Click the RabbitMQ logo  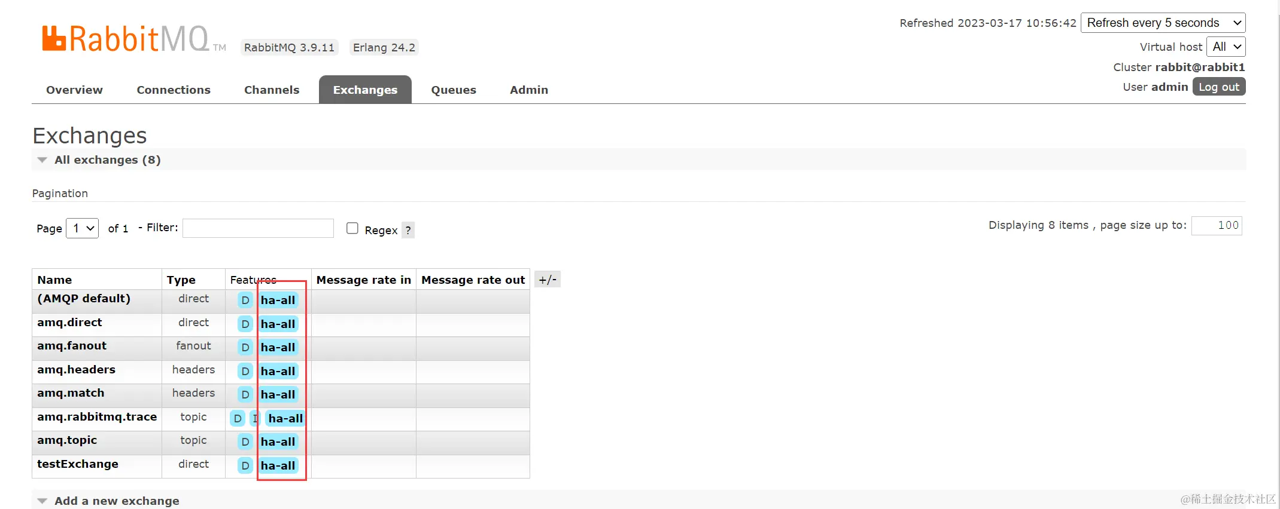pyautogui.click(x=133, y=39)
